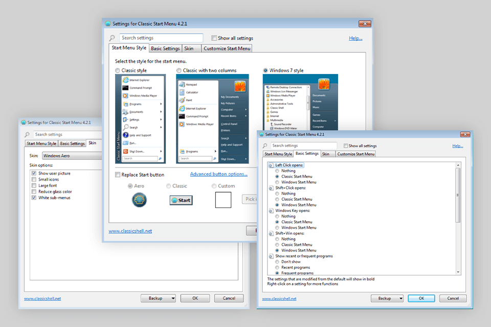This screenshot has height=327, width=491.
Task: Uncheck Show user picture skin option
Action: [34, 173]
